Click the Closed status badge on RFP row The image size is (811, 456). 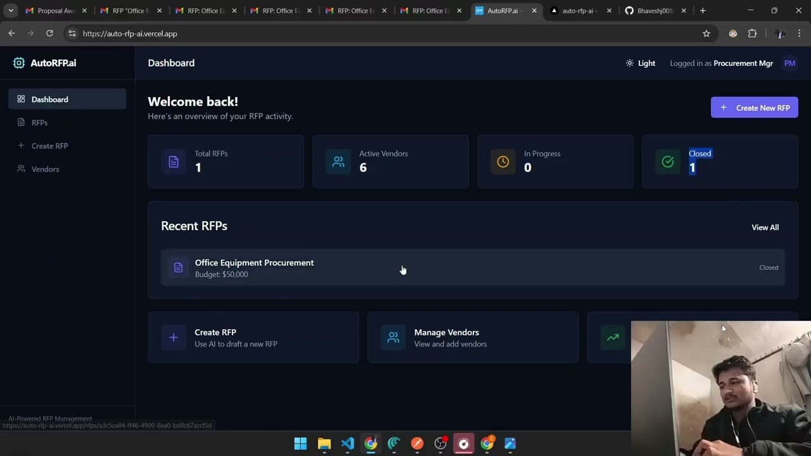click(769, 268)
